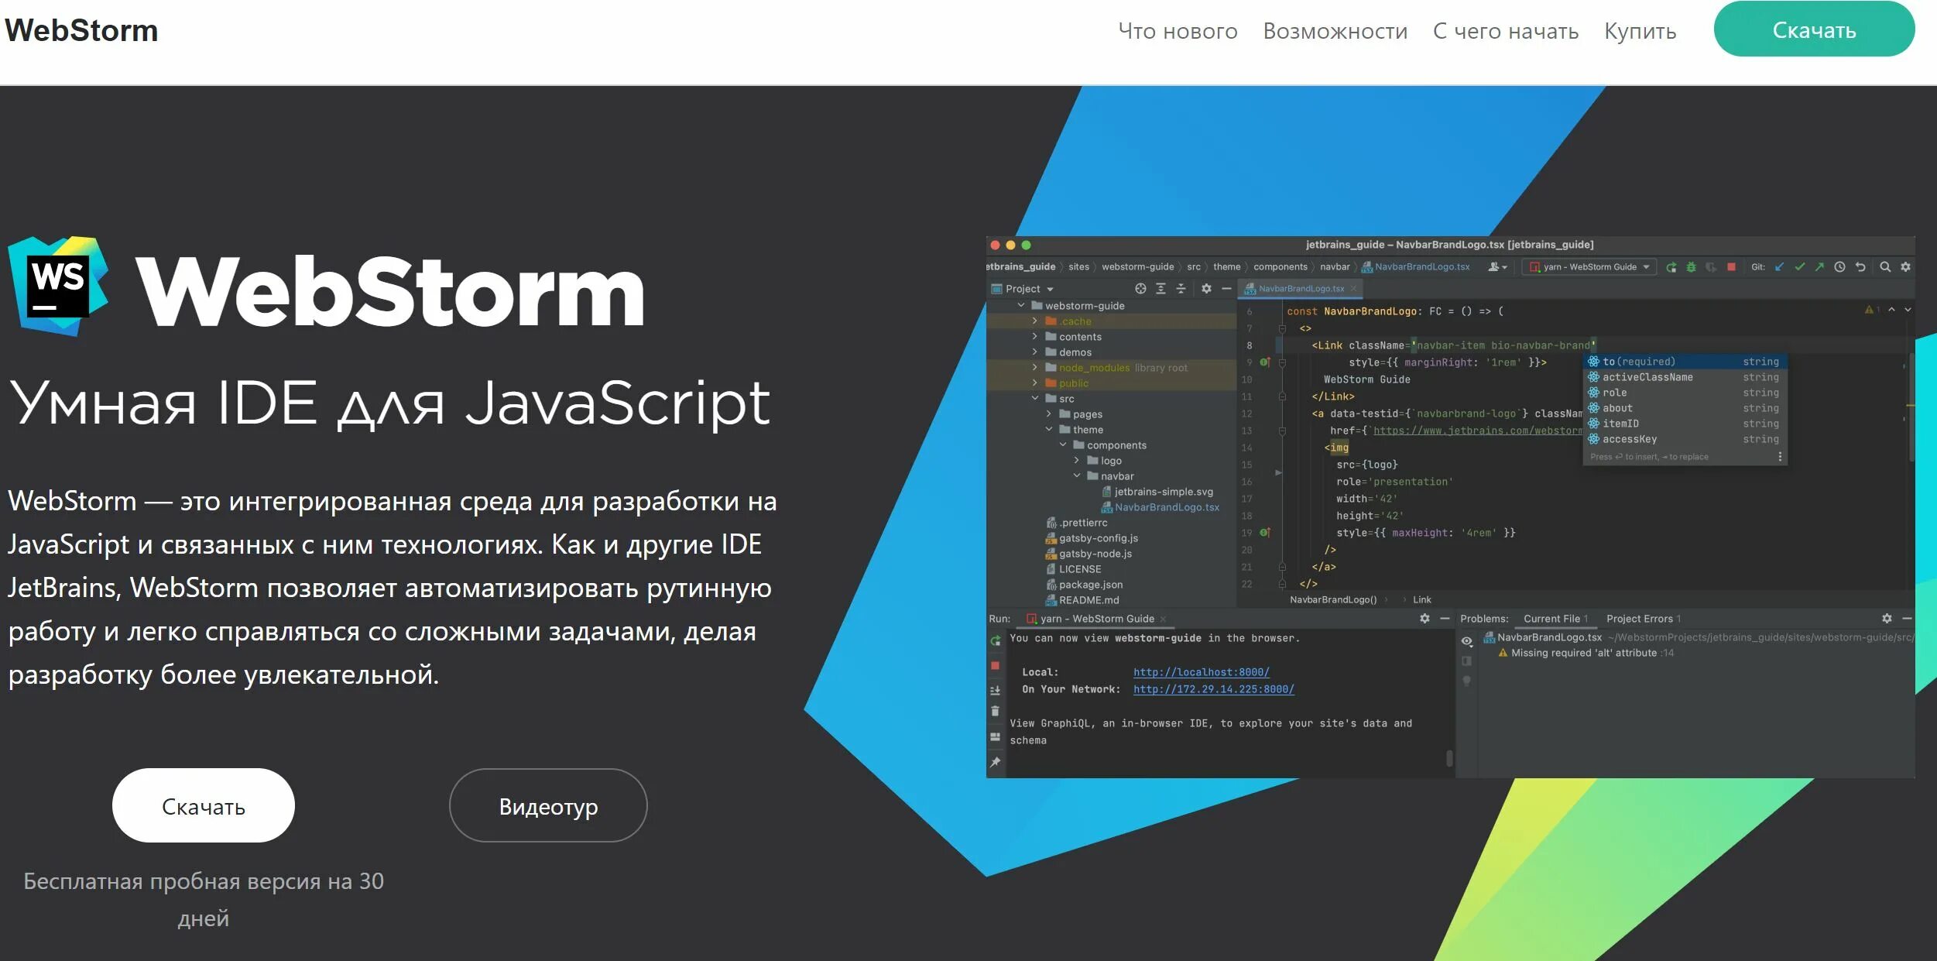Click the rerun icon in IDE toolbar

(1671, 267)
